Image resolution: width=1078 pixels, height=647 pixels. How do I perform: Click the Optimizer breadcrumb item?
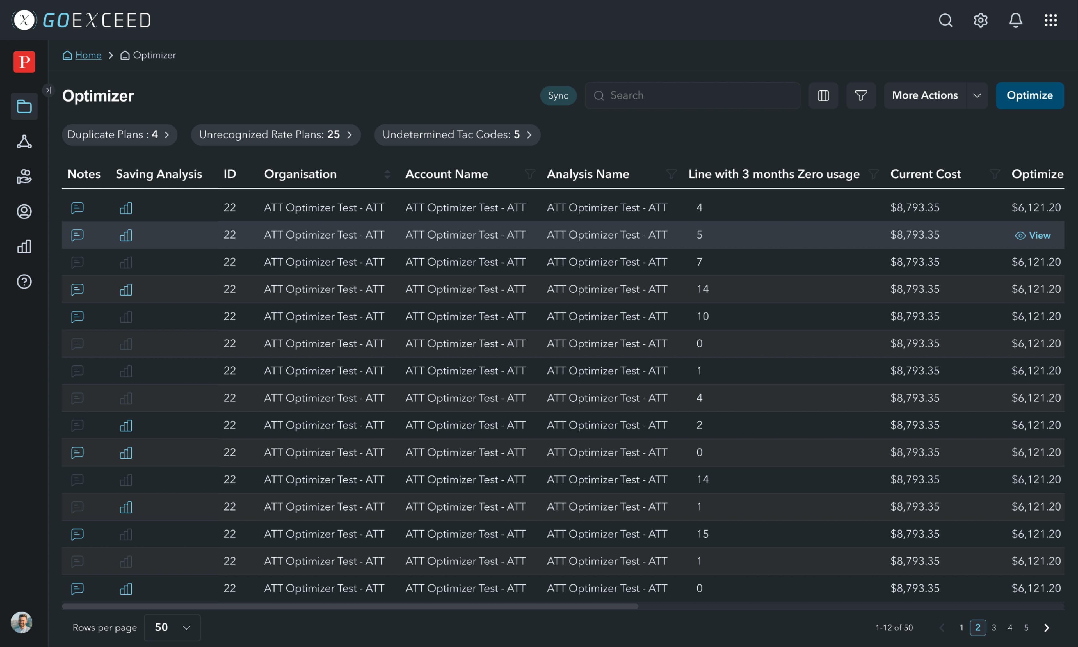(x=148, y=55)
